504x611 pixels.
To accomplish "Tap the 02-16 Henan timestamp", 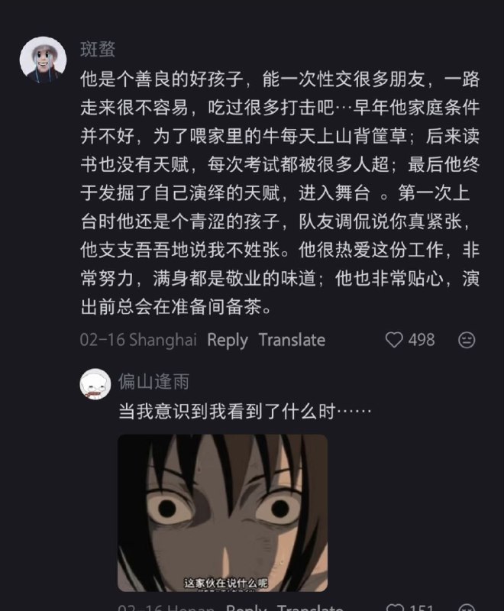I will pyautogui.click(x=166, y=608).
